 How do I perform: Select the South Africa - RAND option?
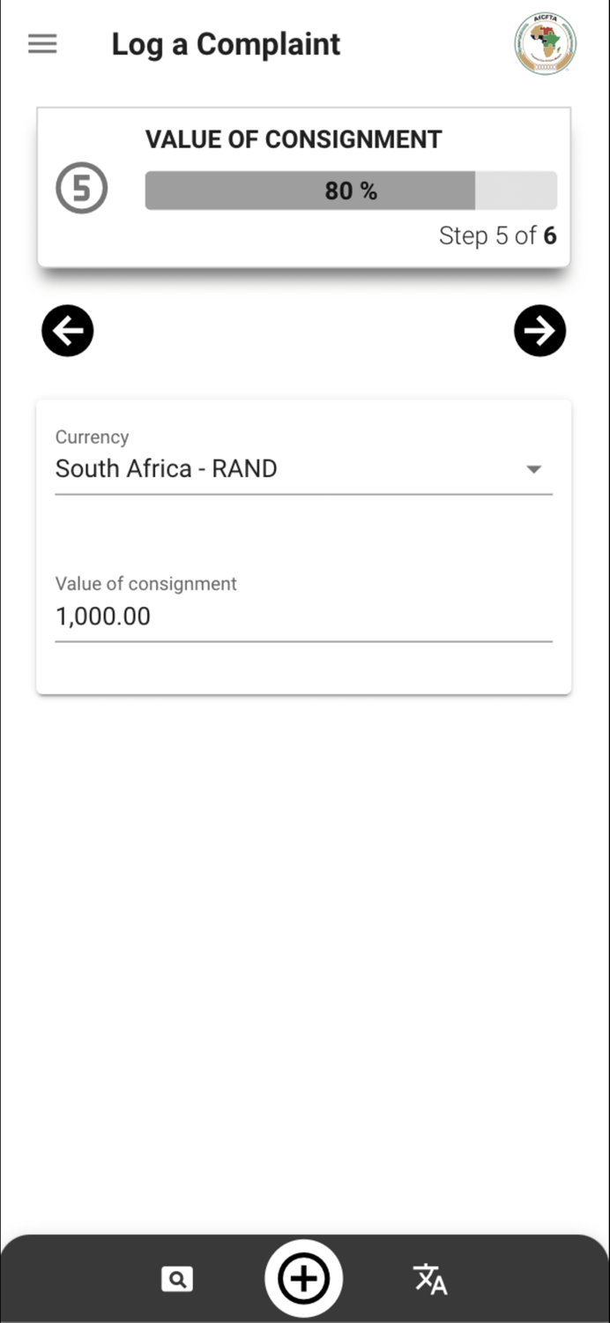click(167, 468)
